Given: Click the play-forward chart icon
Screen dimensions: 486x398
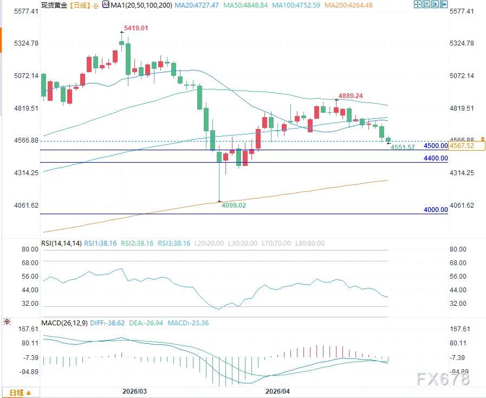Looking at the screenshot, I should [435, 4].
